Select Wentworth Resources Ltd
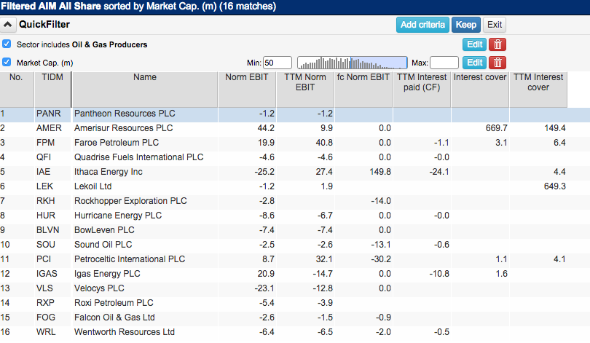The height and width of the screenshot is (343, 590). [125, 332]
